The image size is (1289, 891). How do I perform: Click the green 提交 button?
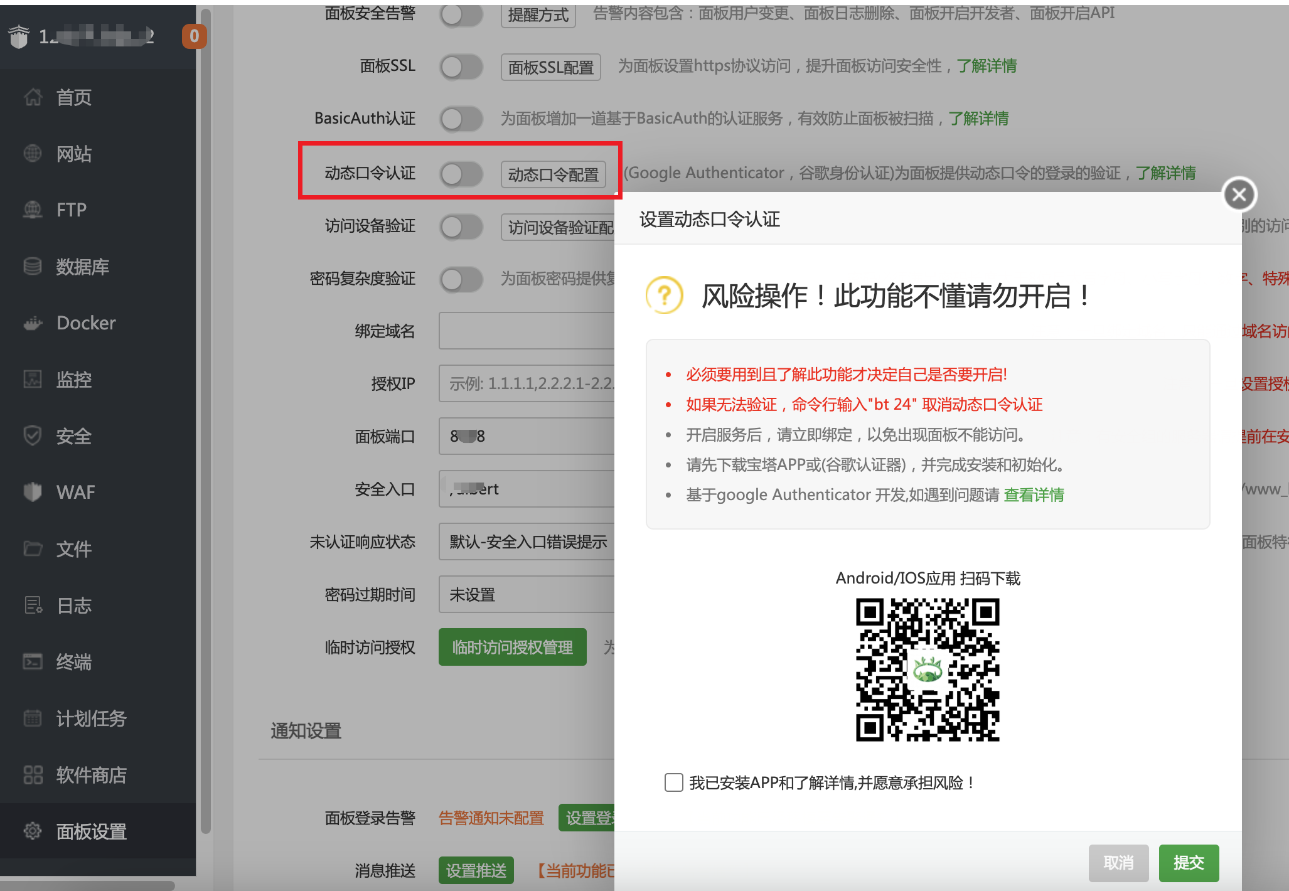pos(1189,863)
